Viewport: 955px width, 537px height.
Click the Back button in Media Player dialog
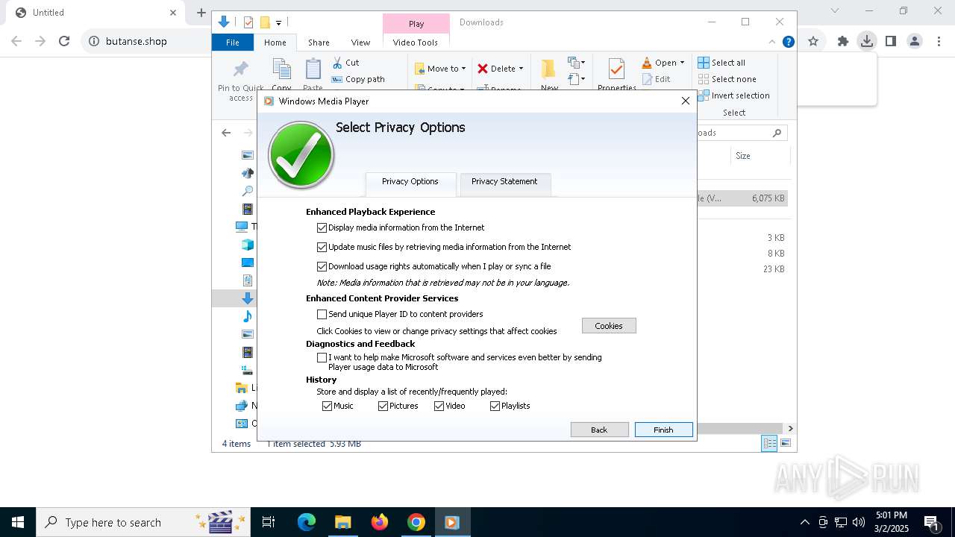(599, 430)
